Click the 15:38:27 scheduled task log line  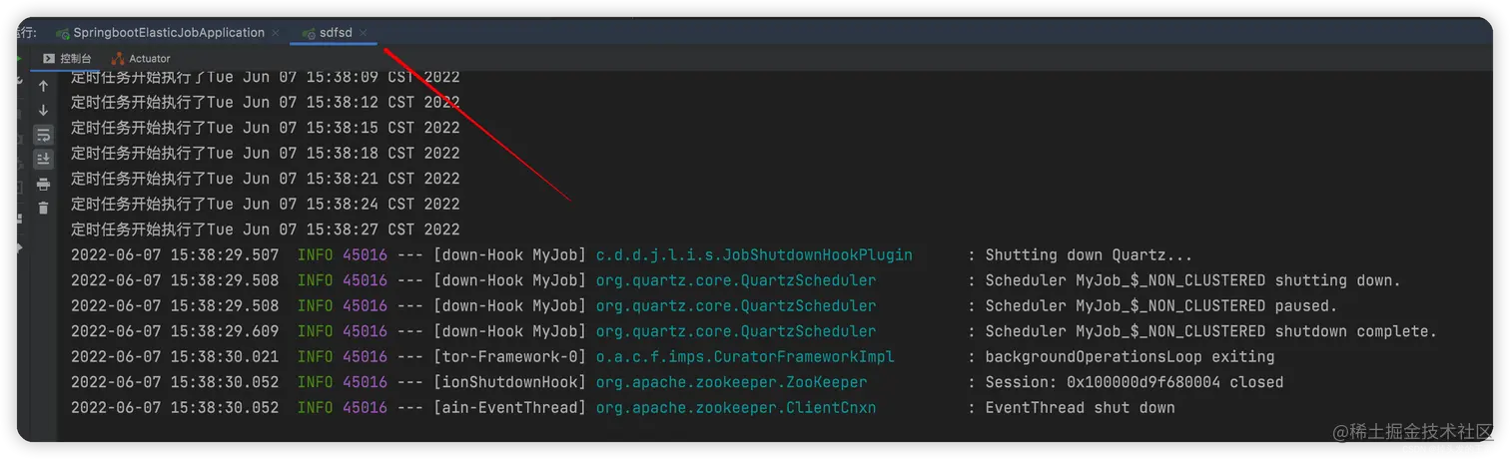(x=266, y=229)
